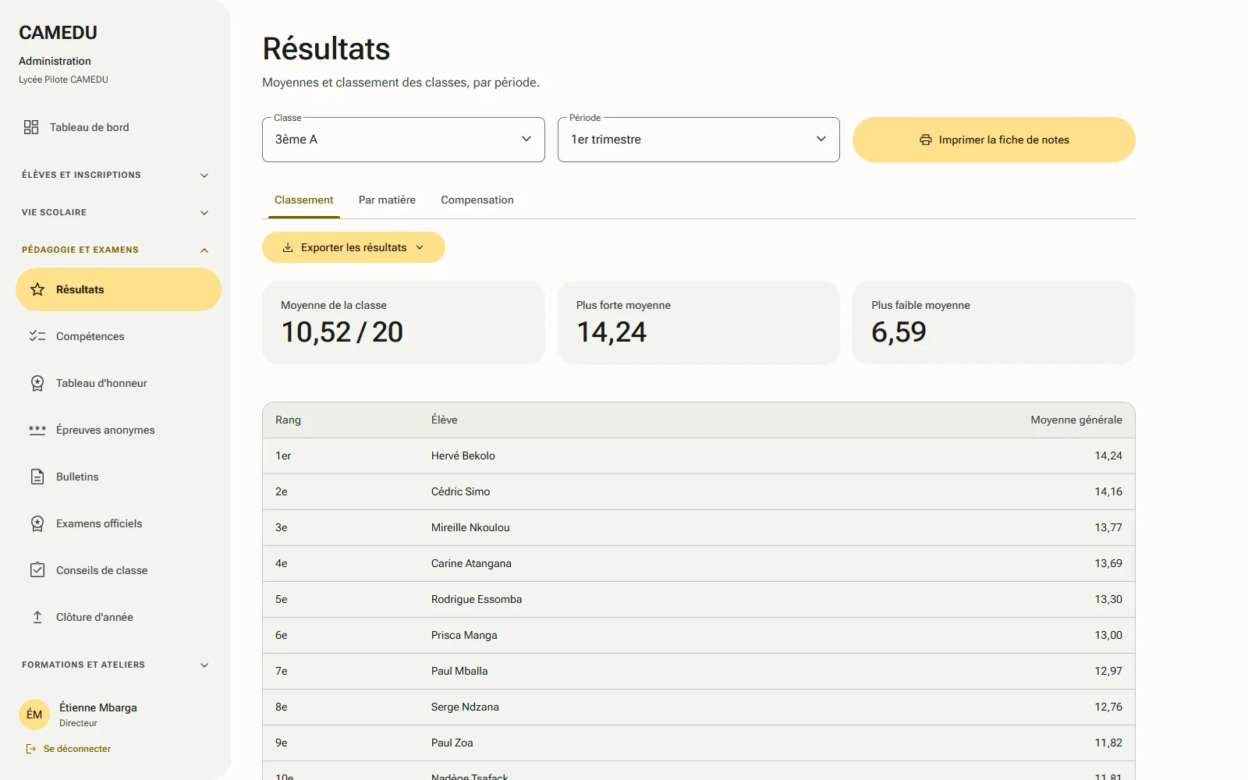Click the clipboard-check icon for Conseils de classe
Viewport: 1248px width, 780px height.
37,570
